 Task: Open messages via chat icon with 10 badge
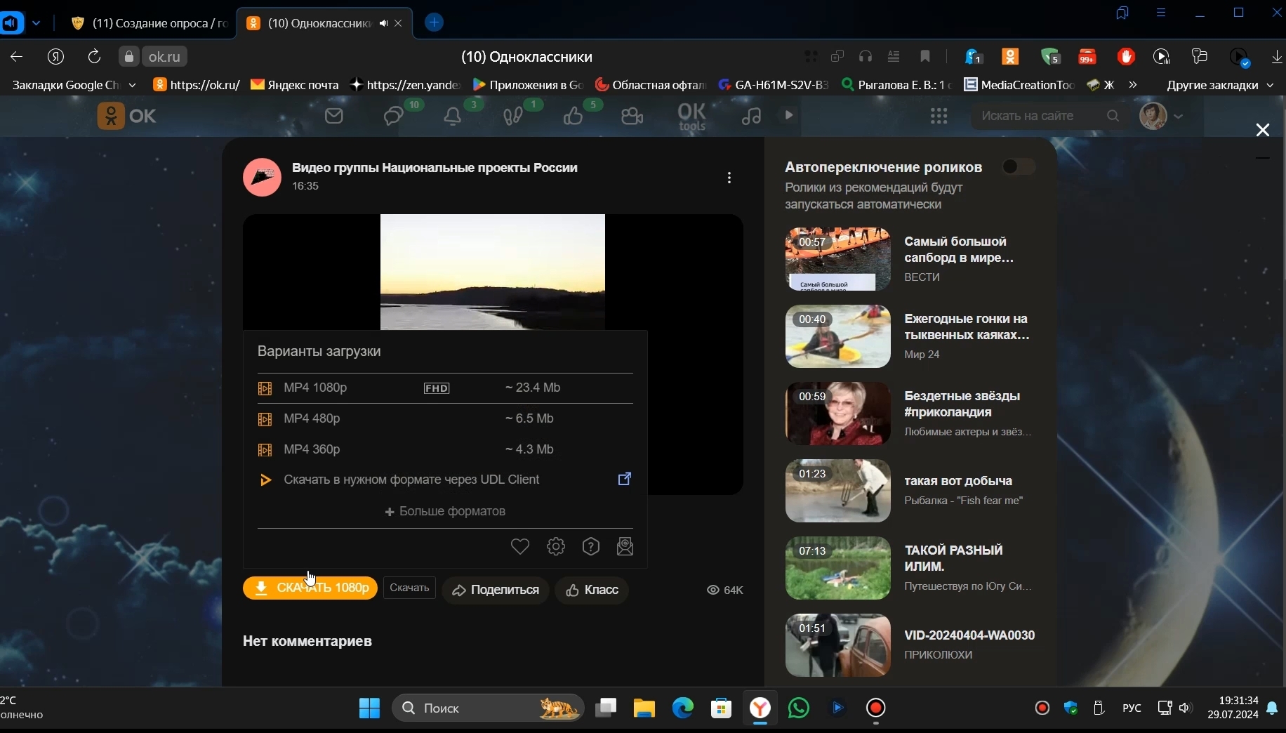coord(393,117)
